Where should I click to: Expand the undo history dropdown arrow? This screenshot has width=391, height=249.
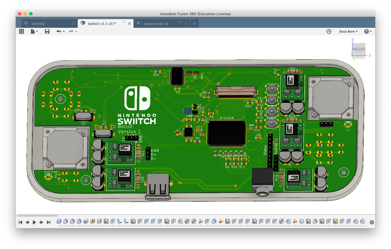pos(64,32)
